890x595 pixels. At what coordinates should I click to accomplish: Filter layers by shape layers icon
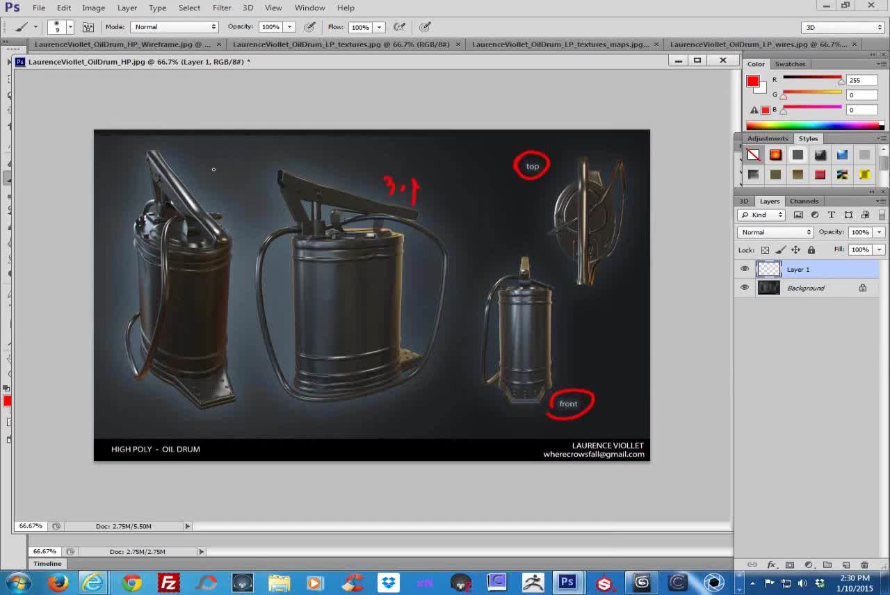point(848,215)
